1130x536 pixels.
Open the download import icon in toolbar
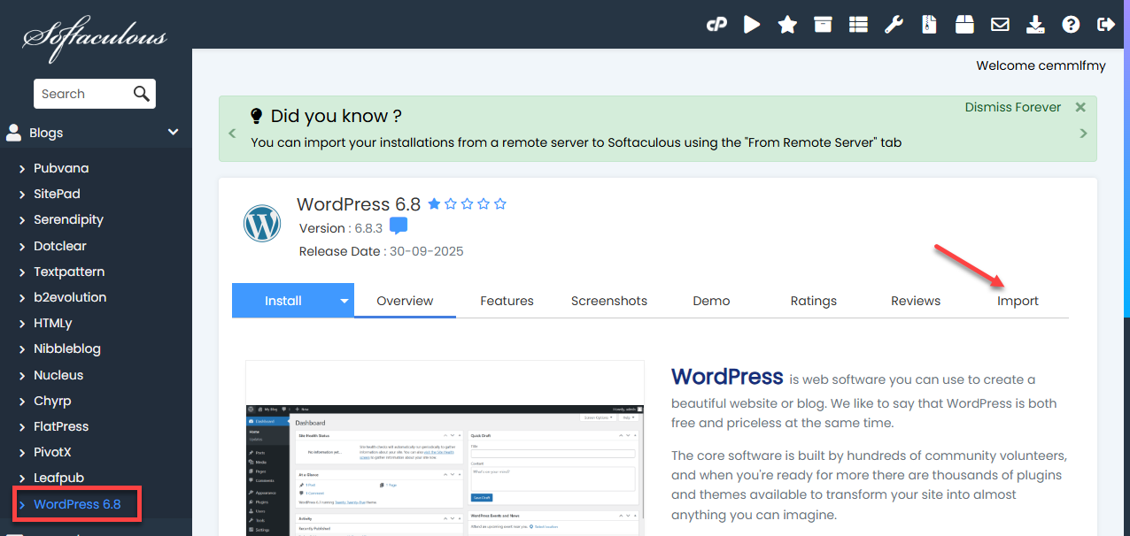(1035, 25)
